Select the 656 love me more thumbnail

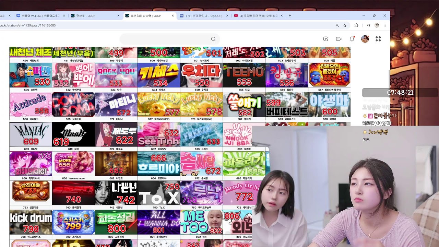tap(73, 164)
